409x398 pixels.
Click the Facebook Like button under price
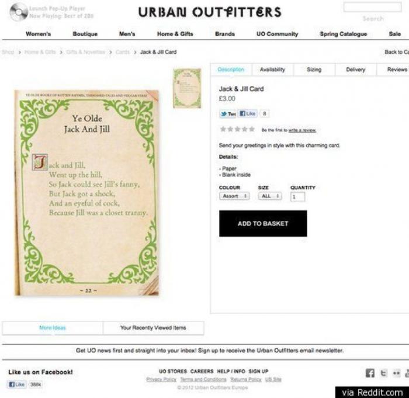248,113
